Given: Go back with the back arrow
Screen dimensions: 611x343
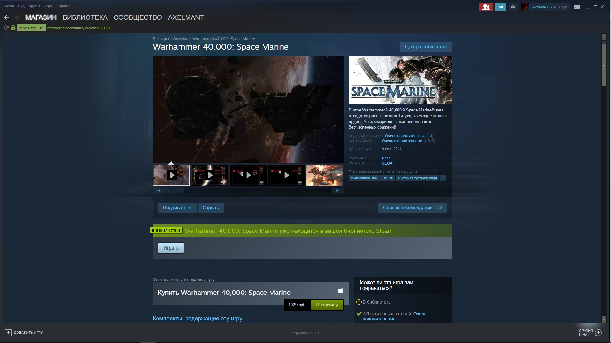Looking at the screenshot, I should tap(6, 17).
